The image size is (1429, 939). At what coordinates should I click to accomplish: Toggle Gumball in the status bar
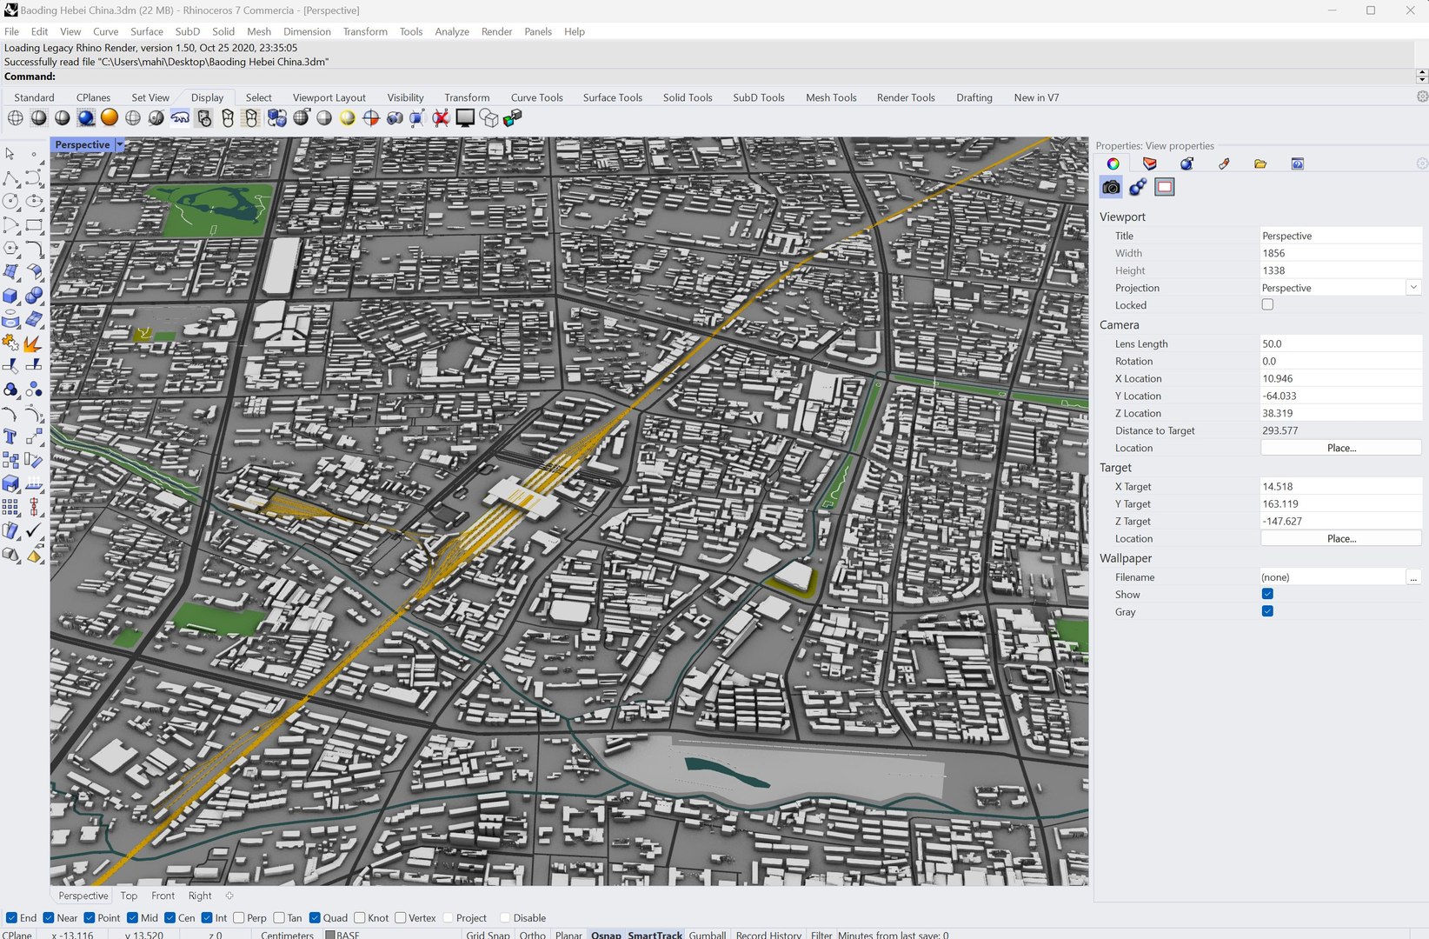pyautogui.click(x=708, y=935)
